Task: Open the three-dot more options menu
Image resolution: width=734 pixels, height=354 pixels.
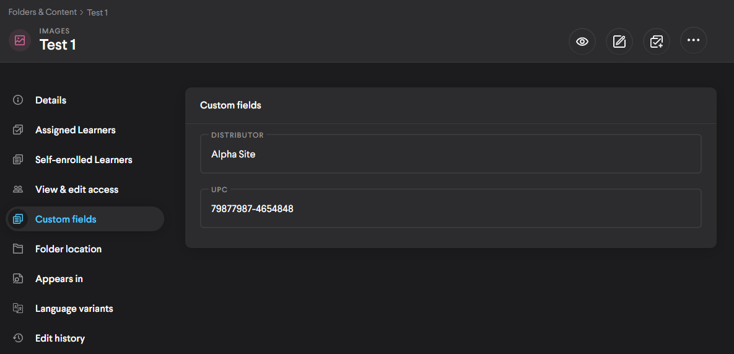Action: click(693, 40)
